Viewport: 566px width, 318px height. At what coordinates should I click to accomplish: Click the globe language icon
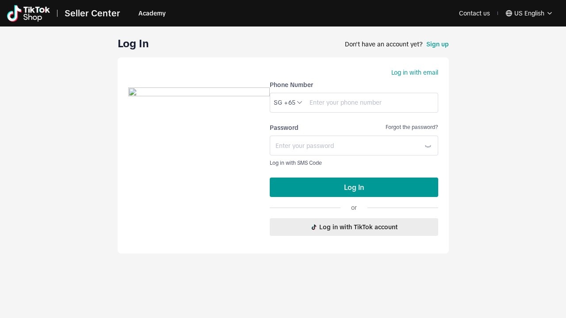pos(509,13)
